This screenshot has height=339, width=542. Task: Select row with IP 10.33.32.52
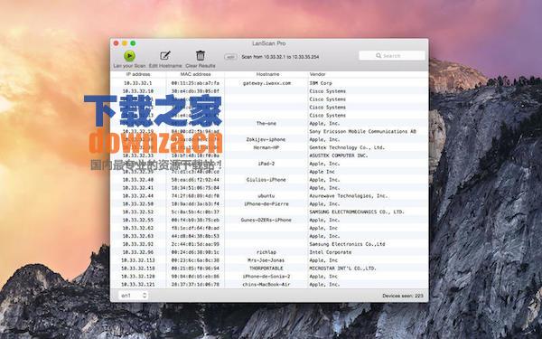[269, 212]
